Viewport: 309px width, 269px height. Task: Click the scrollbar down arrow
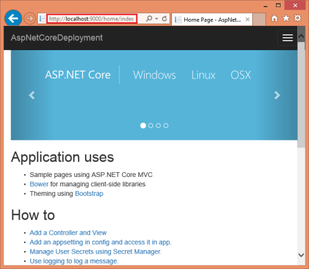301,255
